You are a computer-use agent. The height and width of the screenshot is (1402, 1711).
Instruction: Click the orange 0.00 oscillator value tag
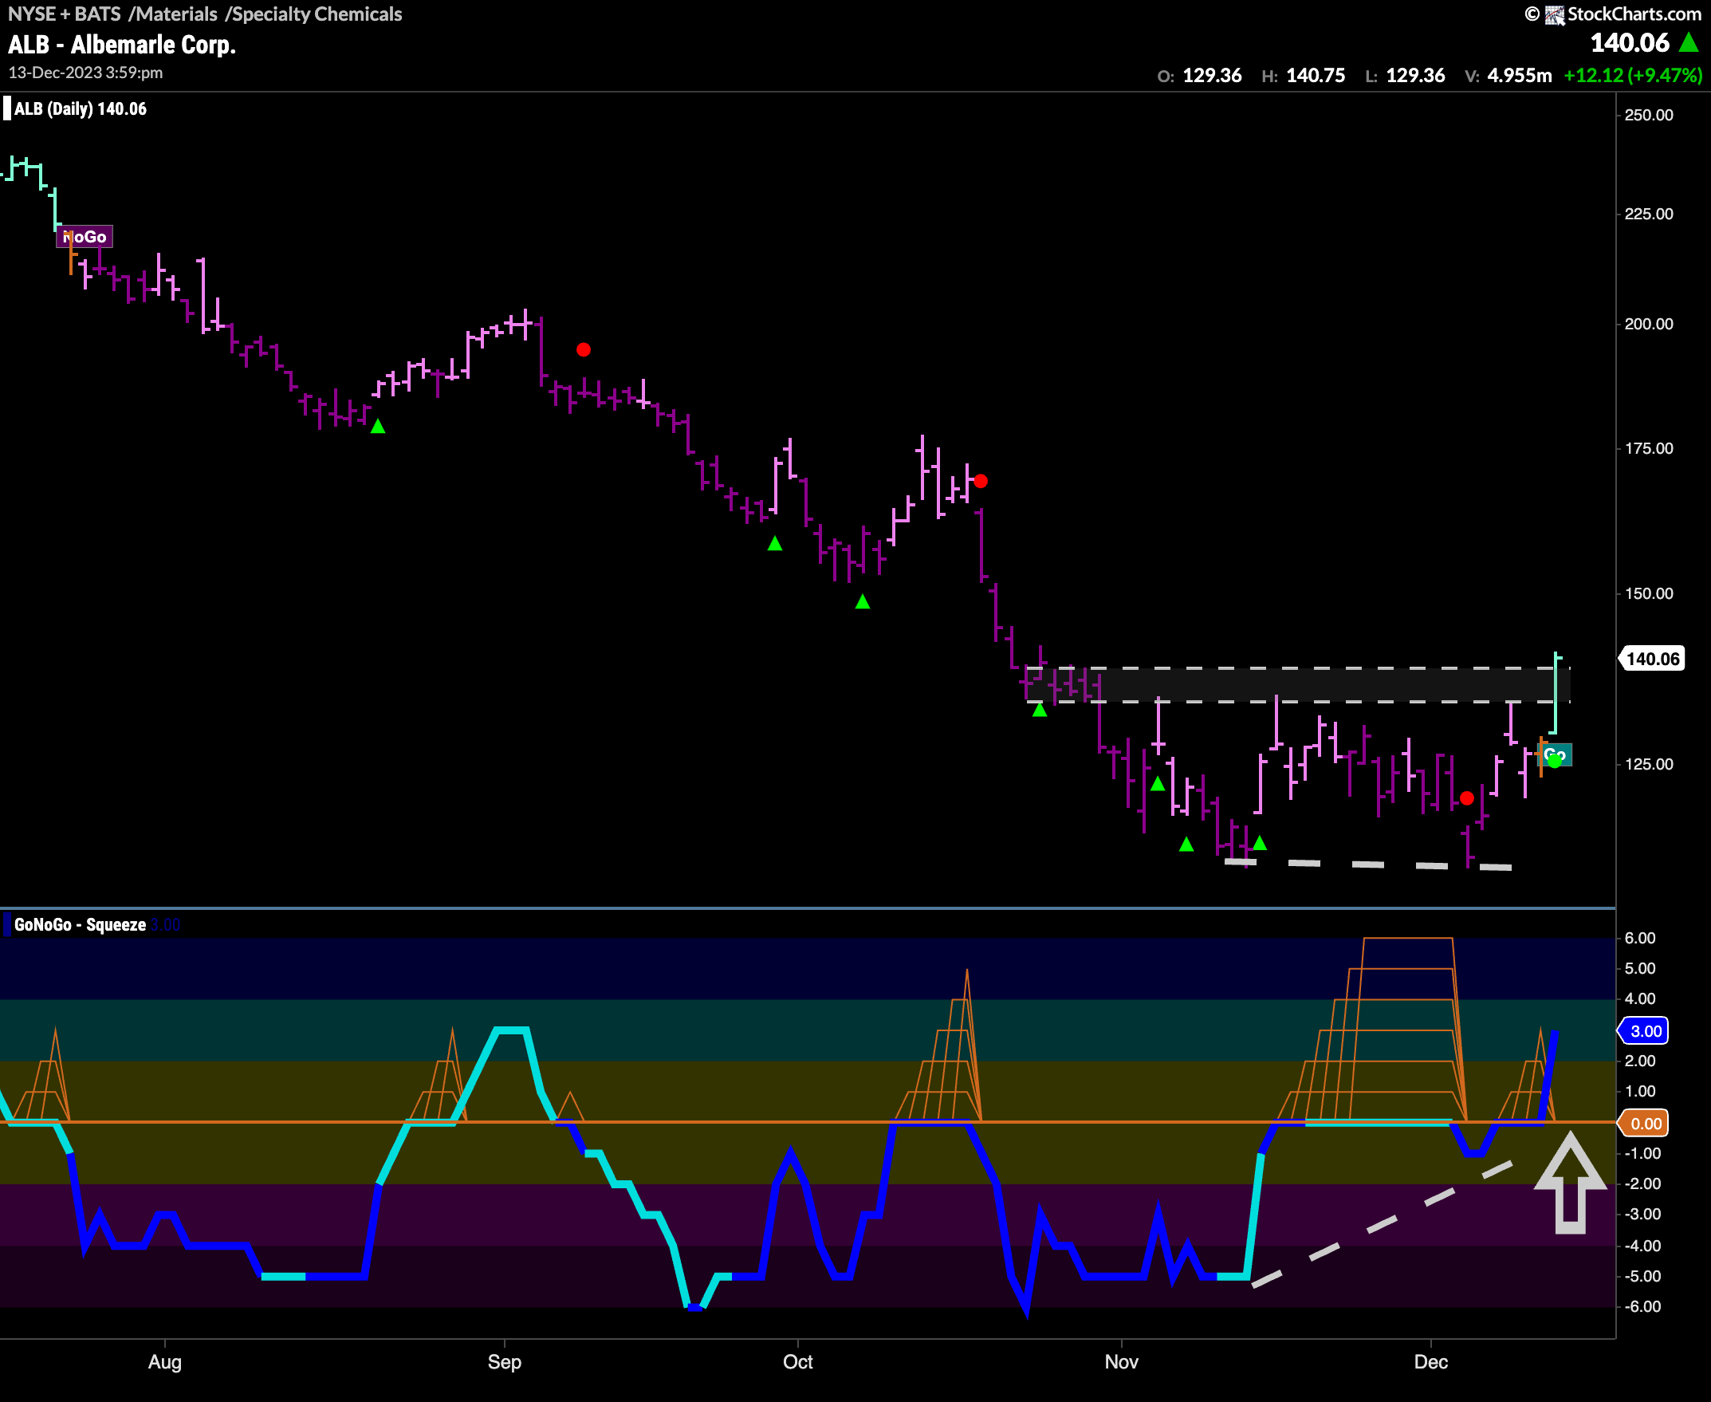[1644, 1124]
